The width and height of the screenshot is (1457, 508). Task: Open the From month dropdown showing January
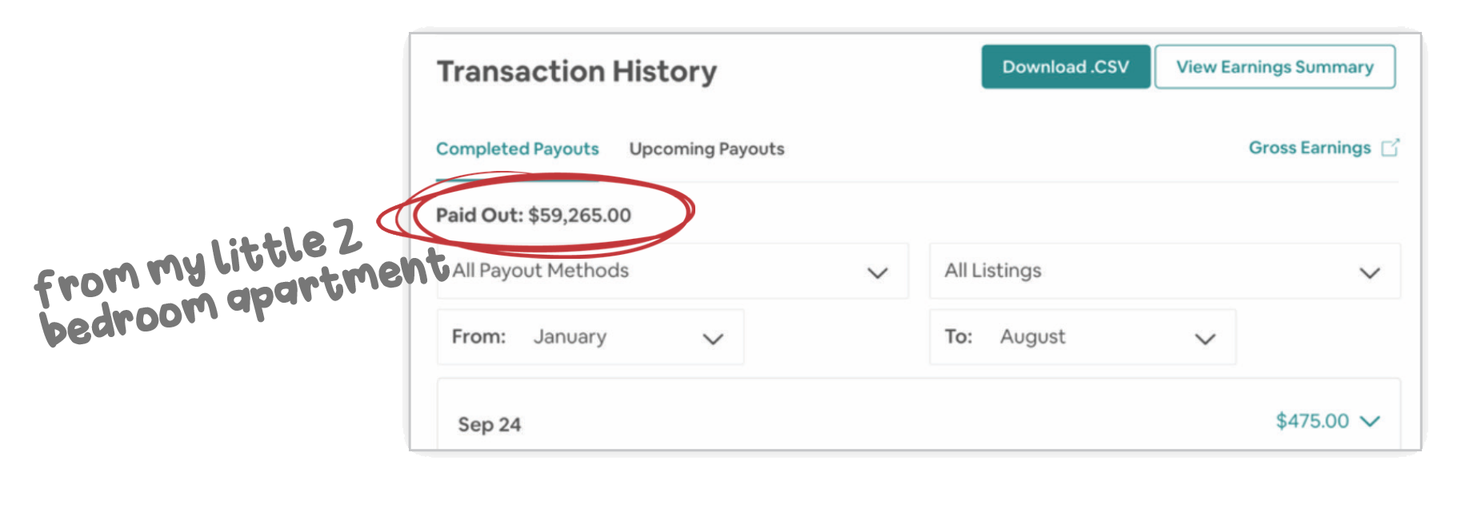click(x=590, y=337)
